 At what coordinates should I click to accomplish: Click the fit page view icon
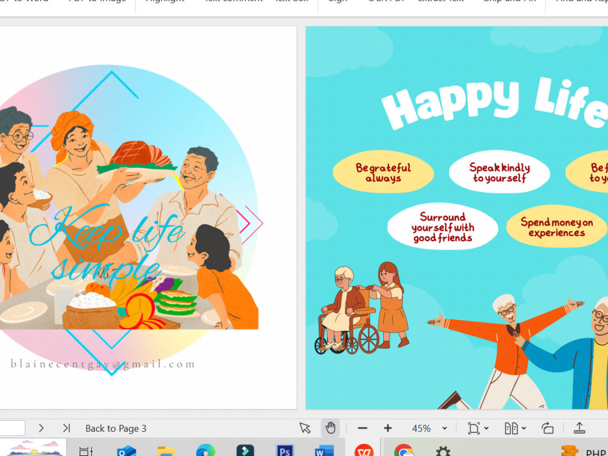pyautogui.click(x=474, y=428)
